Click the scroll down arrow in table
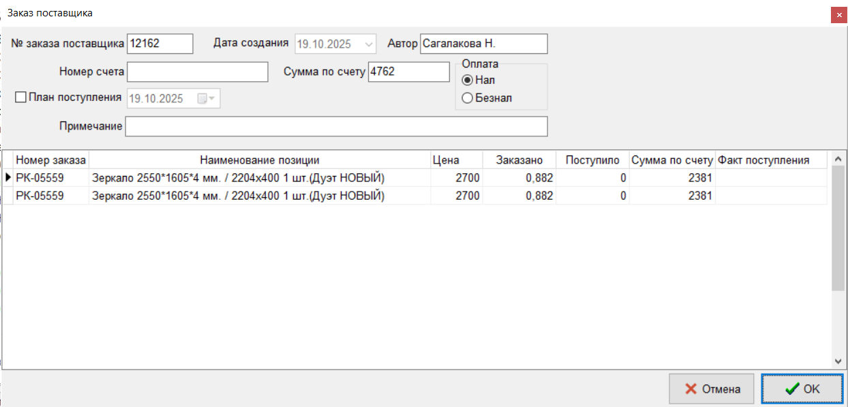Image resolution: width=848 pixels, height=407 pixels. (838, 361)
